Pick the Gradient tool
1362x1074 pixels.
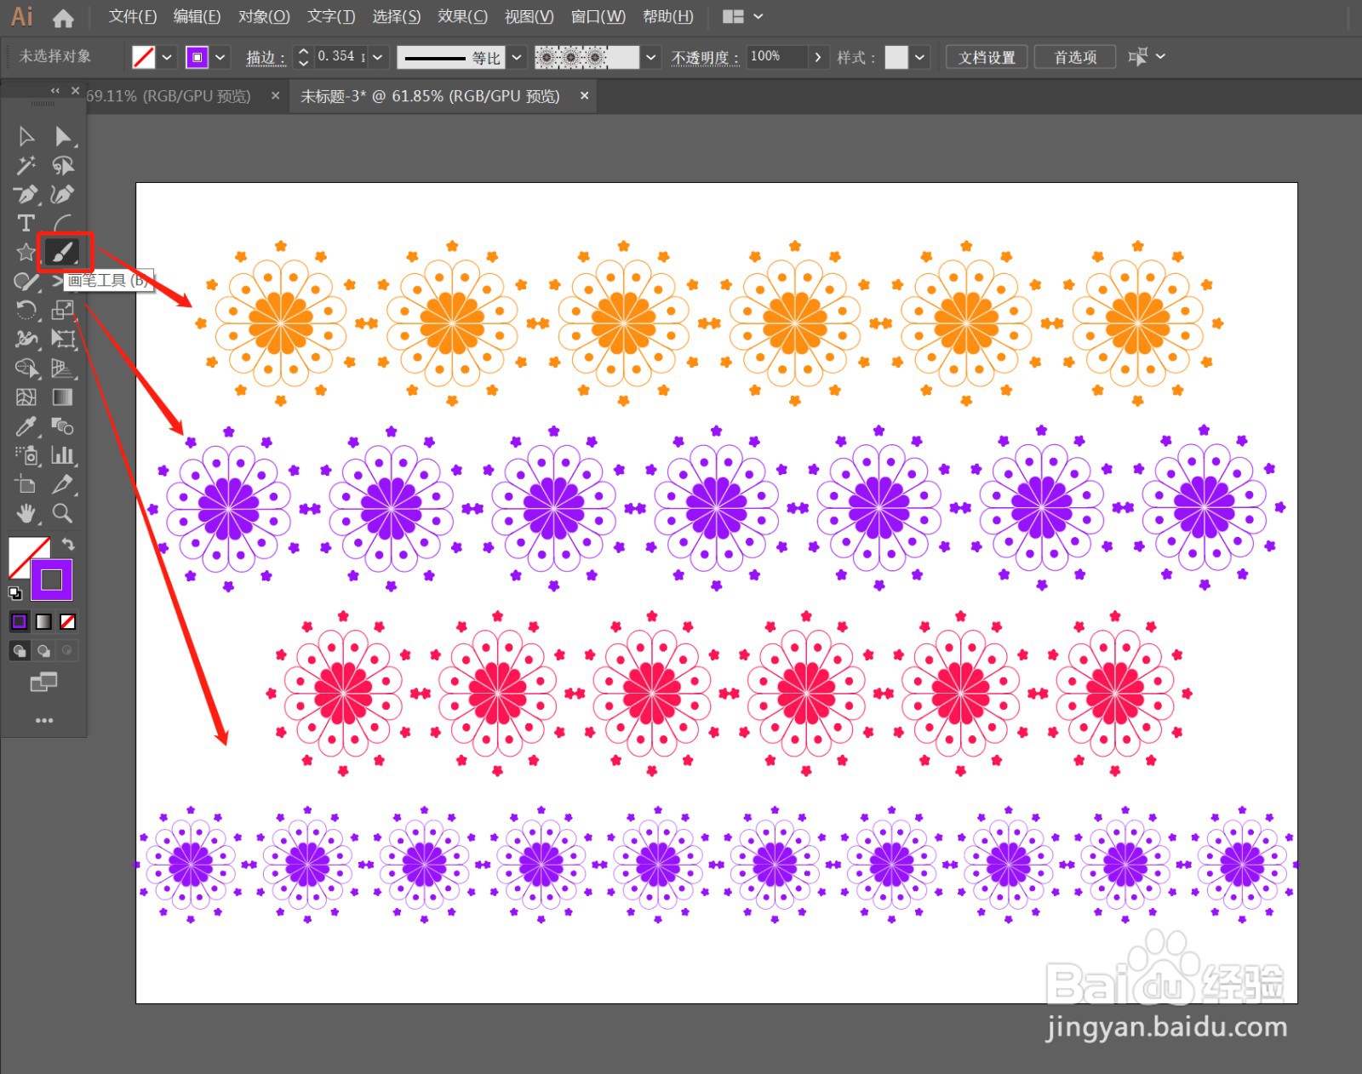(62, 397)
